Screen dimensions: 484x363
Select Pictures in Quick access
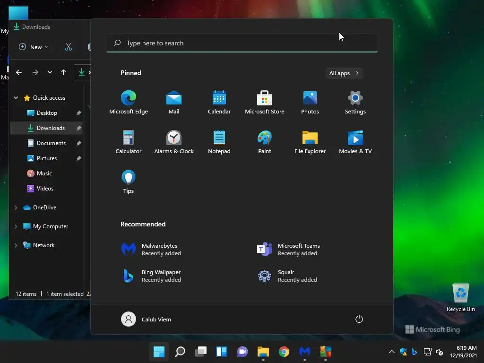click(x=47, y=158)
